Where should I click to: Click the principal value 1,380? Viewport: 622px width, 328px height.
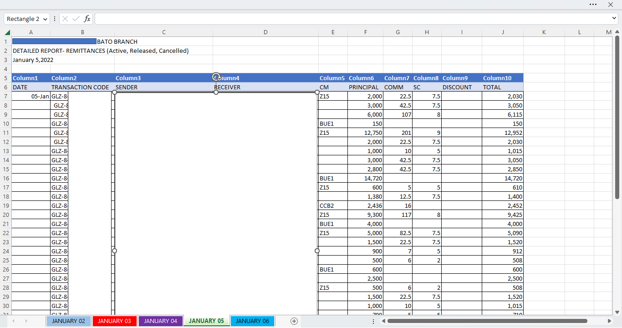tap(366, 196)
